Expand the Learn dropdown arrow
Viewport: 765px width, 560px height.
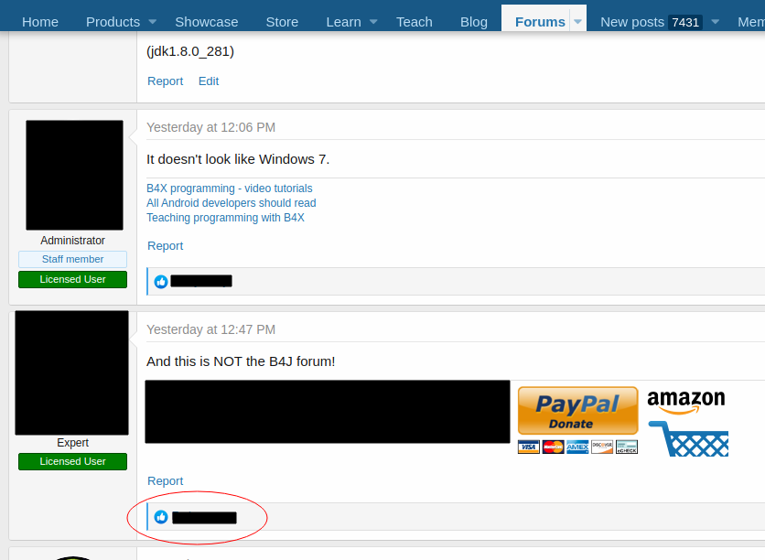(373, 22)
